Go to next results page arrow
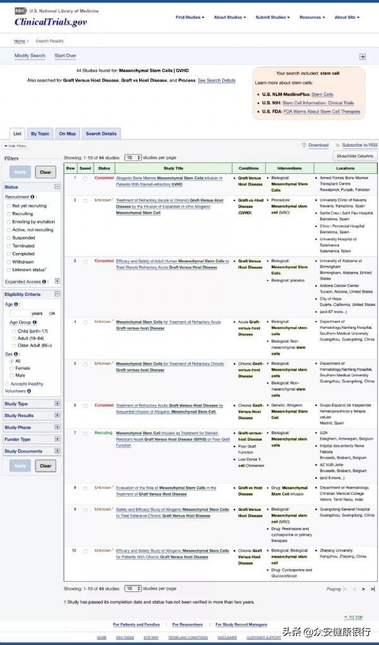The width and height of the screenshot is (379, 645). [x=363, y=589]
